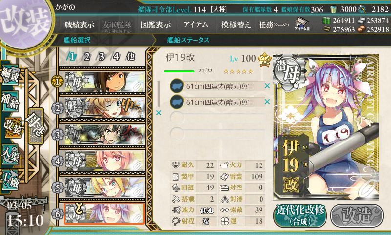Select the 入渠 docking repair icon
This screenshot has width=391, height=235.
pos(10,155)
